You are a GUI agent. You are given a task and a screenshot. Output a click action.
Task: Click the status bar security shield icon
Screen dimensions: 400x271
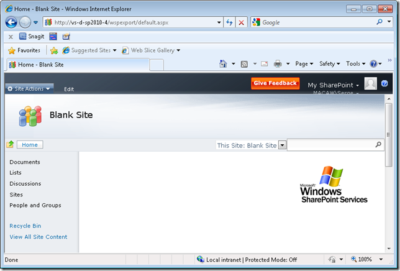coord(332,260)
